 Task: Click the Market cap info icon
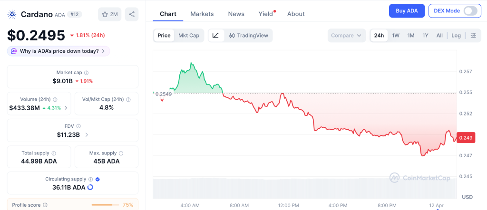tap(86, 73)
